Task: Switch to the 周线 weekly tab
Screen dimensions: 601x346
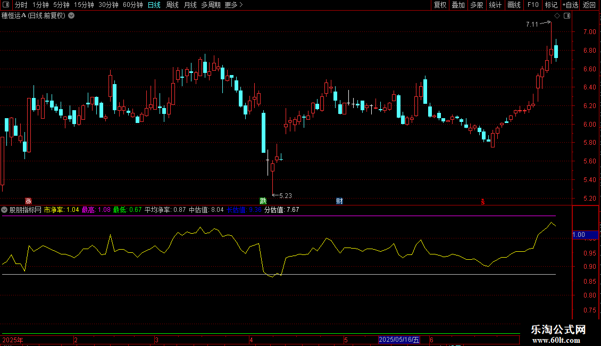Action: (172, 5)
